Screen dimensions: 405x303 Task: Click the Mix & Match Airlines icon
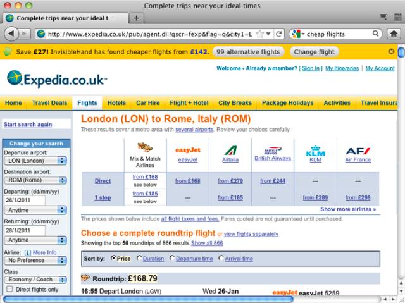coord(145,147)
